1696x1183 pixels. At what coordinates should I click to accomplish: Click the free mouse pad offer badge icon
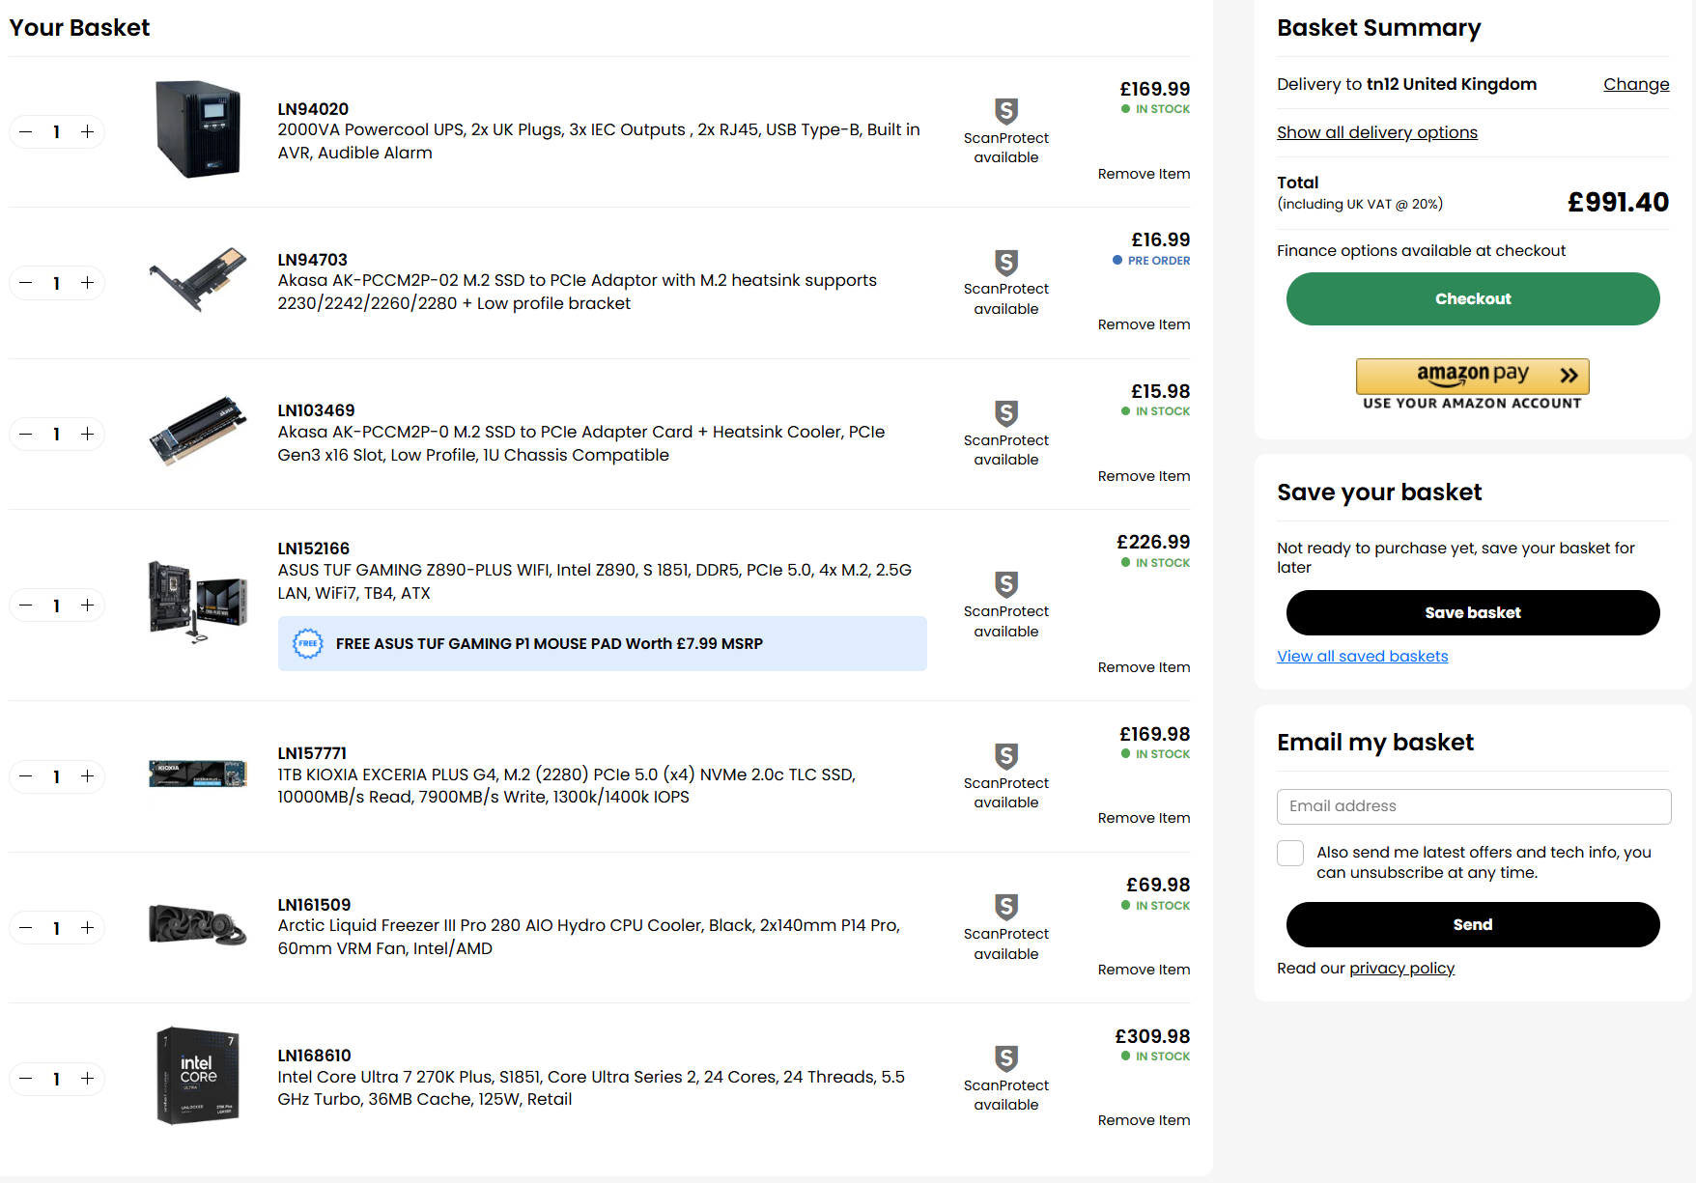pos(308,643)
